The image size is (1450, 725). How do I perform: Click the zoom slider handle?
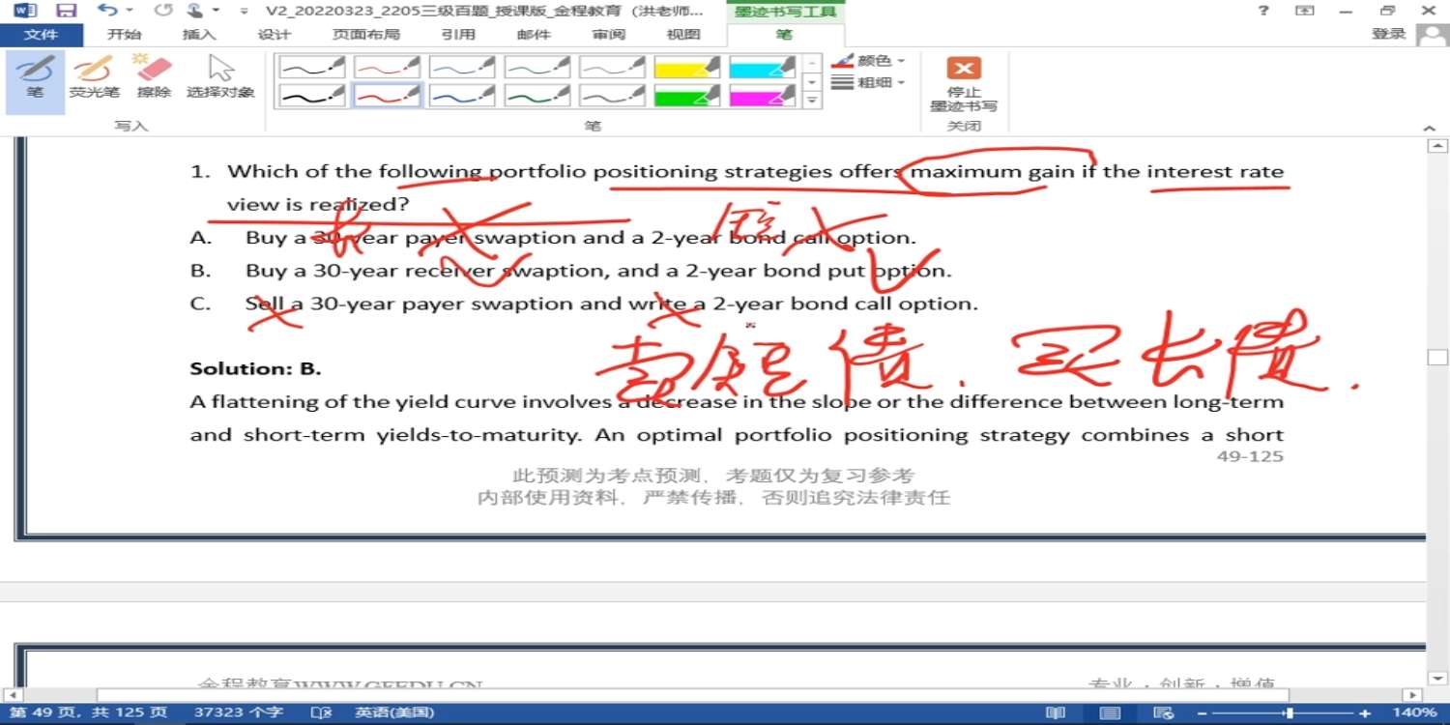click(1289, 713)
